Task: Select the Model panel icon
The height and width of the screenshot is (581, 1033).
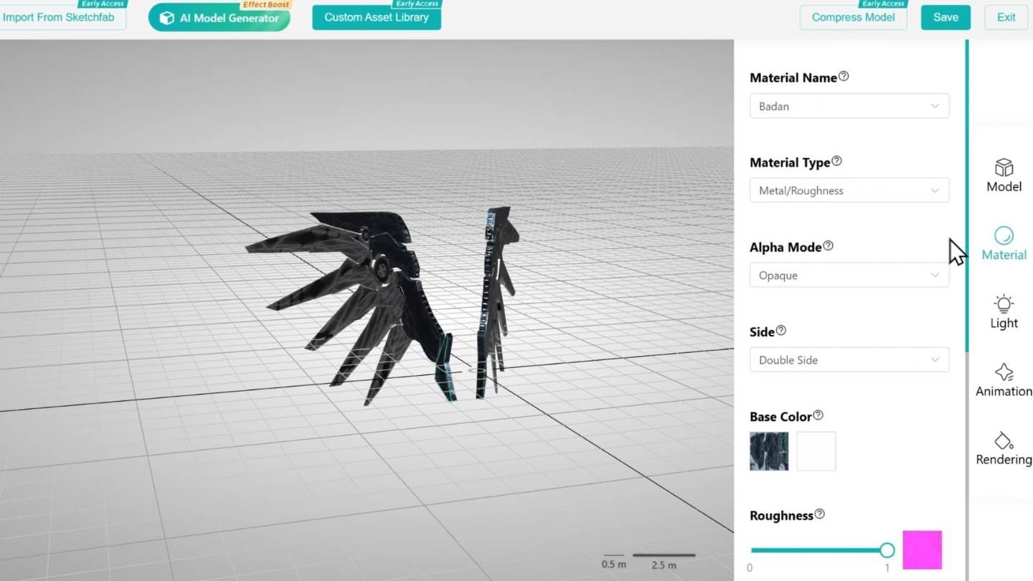Action: pyautogui.click(x=1003, y=174)
